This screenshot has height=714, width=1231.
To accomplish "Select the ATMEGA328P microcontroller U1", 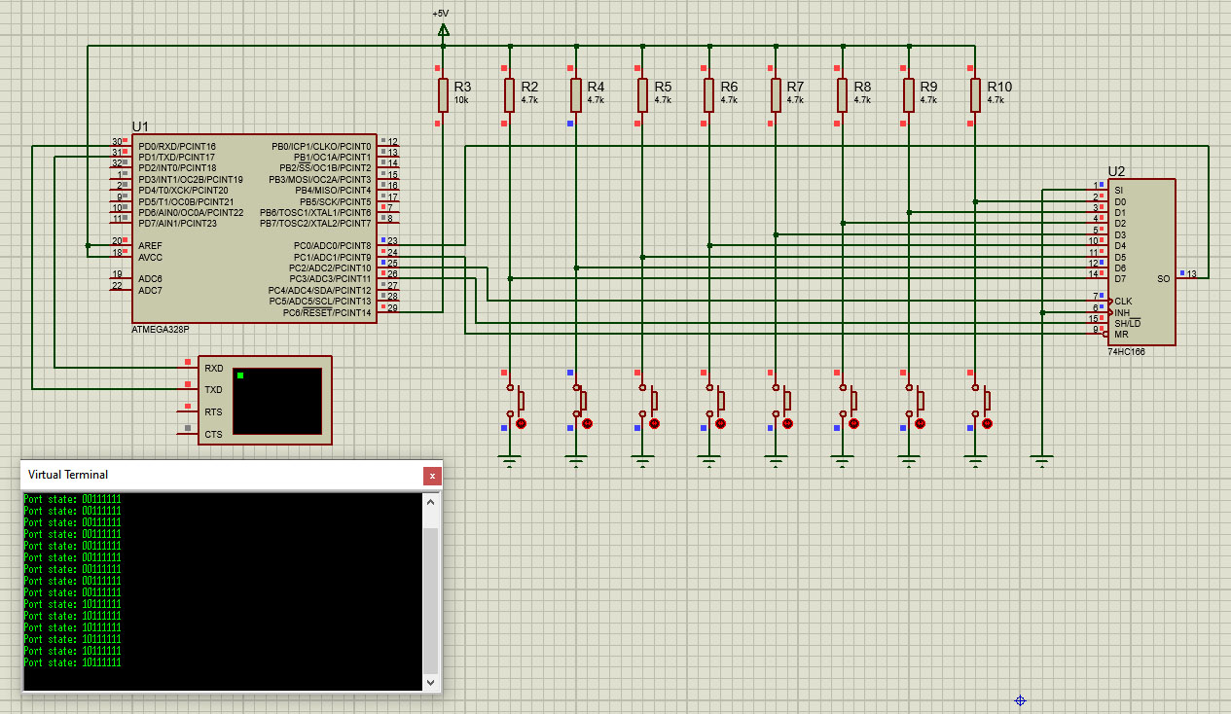I will click(x=254, y=229).
